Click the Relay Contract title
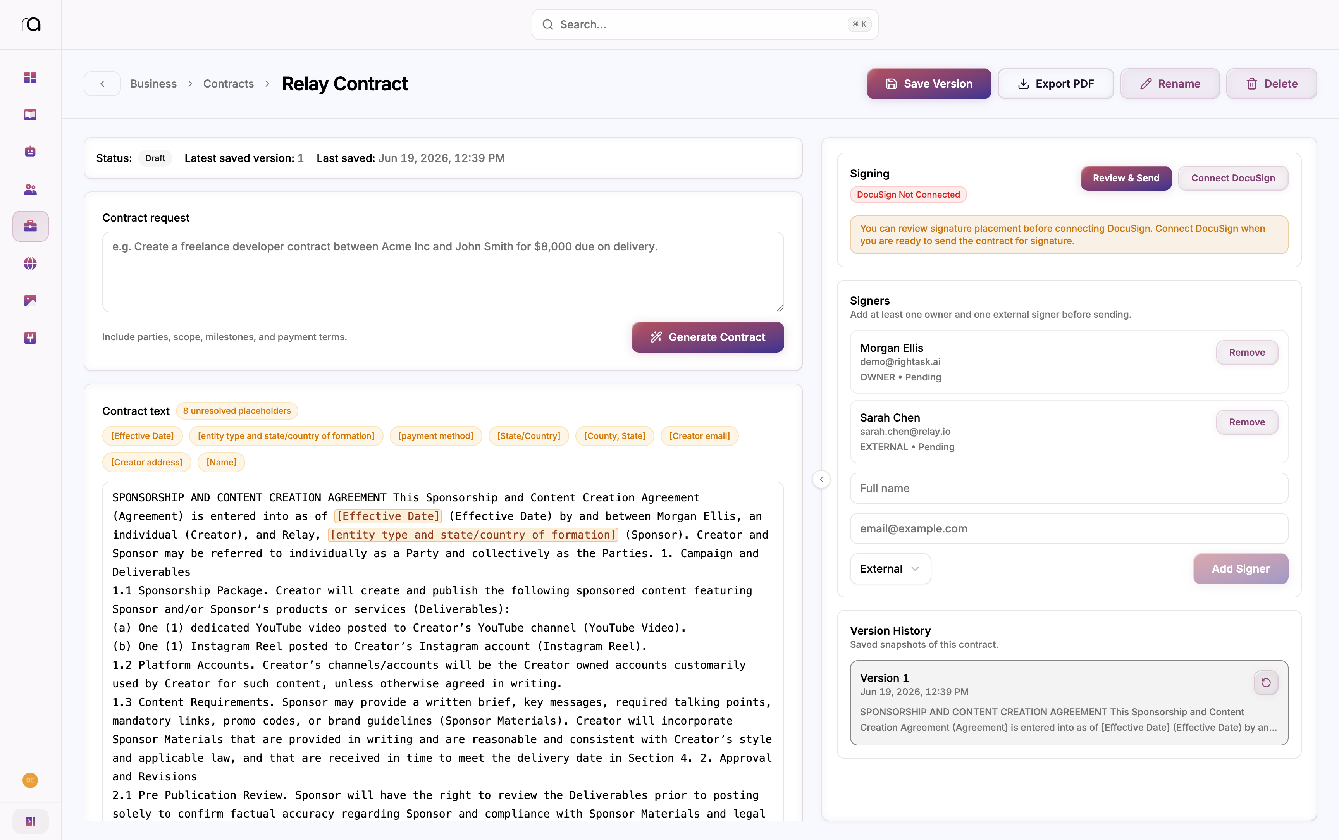 344,83
